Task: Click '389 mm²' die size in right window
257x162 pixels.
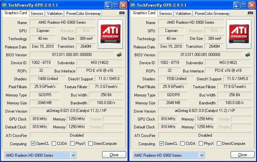Action: [x=214, y=39]
